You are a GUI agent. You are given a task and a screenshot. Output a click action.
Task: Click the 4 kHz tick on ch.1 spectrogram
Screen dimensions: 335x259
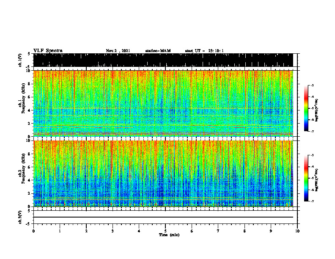[29, 110]
